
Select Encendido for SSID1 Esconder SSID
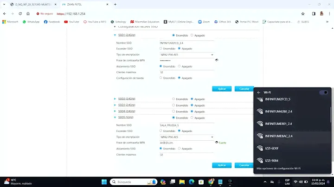(x=161, y=49)
